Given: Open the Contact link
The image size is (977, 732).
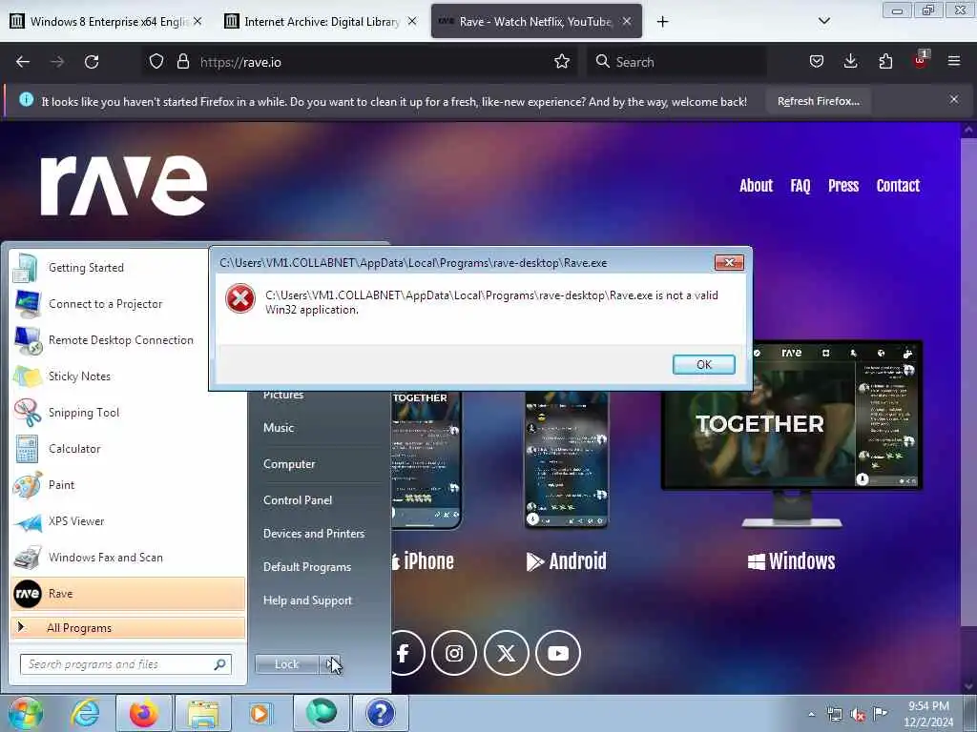Looking at the screenshot, I should (x=898, y=186).
